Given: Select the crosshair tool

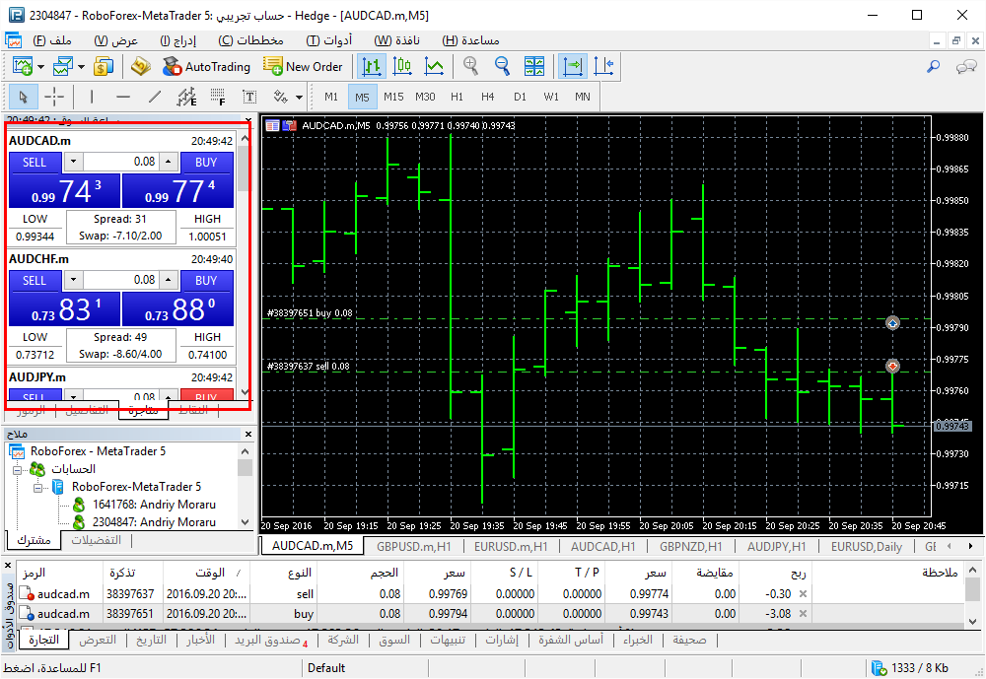Looking at the screenshot, I should point(54,97).
